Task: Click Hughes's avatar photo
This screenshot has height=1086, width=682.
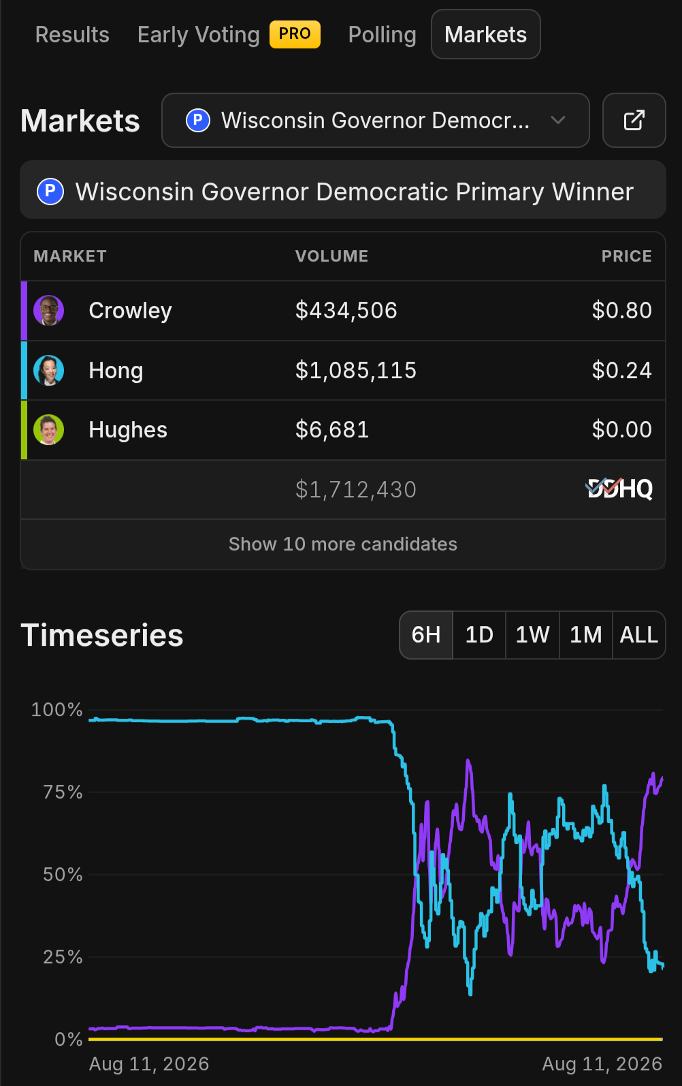Action: pos(49,429)
